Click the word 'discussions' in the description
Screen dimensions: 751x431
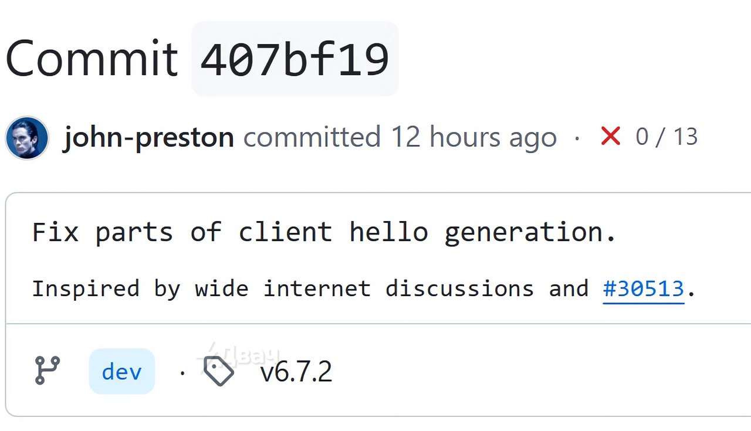459,289
